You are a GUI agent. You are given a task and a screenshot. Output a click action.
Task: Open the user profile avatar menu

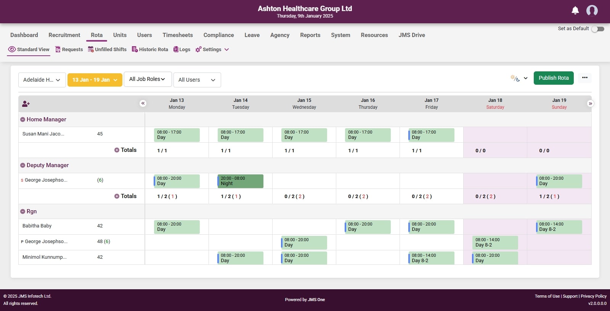592,11
